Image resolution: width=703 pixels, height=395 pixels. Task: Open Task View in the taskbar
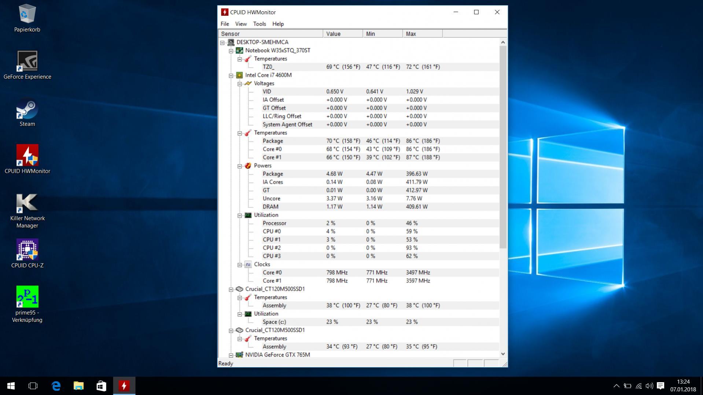33,386
